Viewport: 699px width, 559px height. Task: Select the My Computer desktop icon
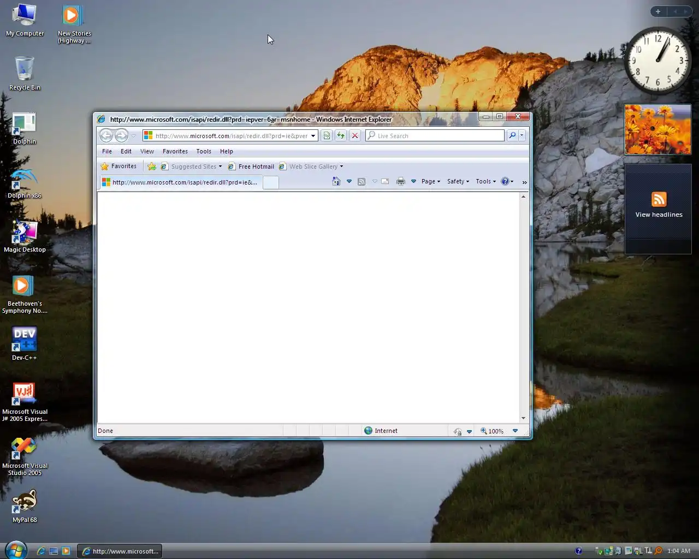(x=25, y=21)
